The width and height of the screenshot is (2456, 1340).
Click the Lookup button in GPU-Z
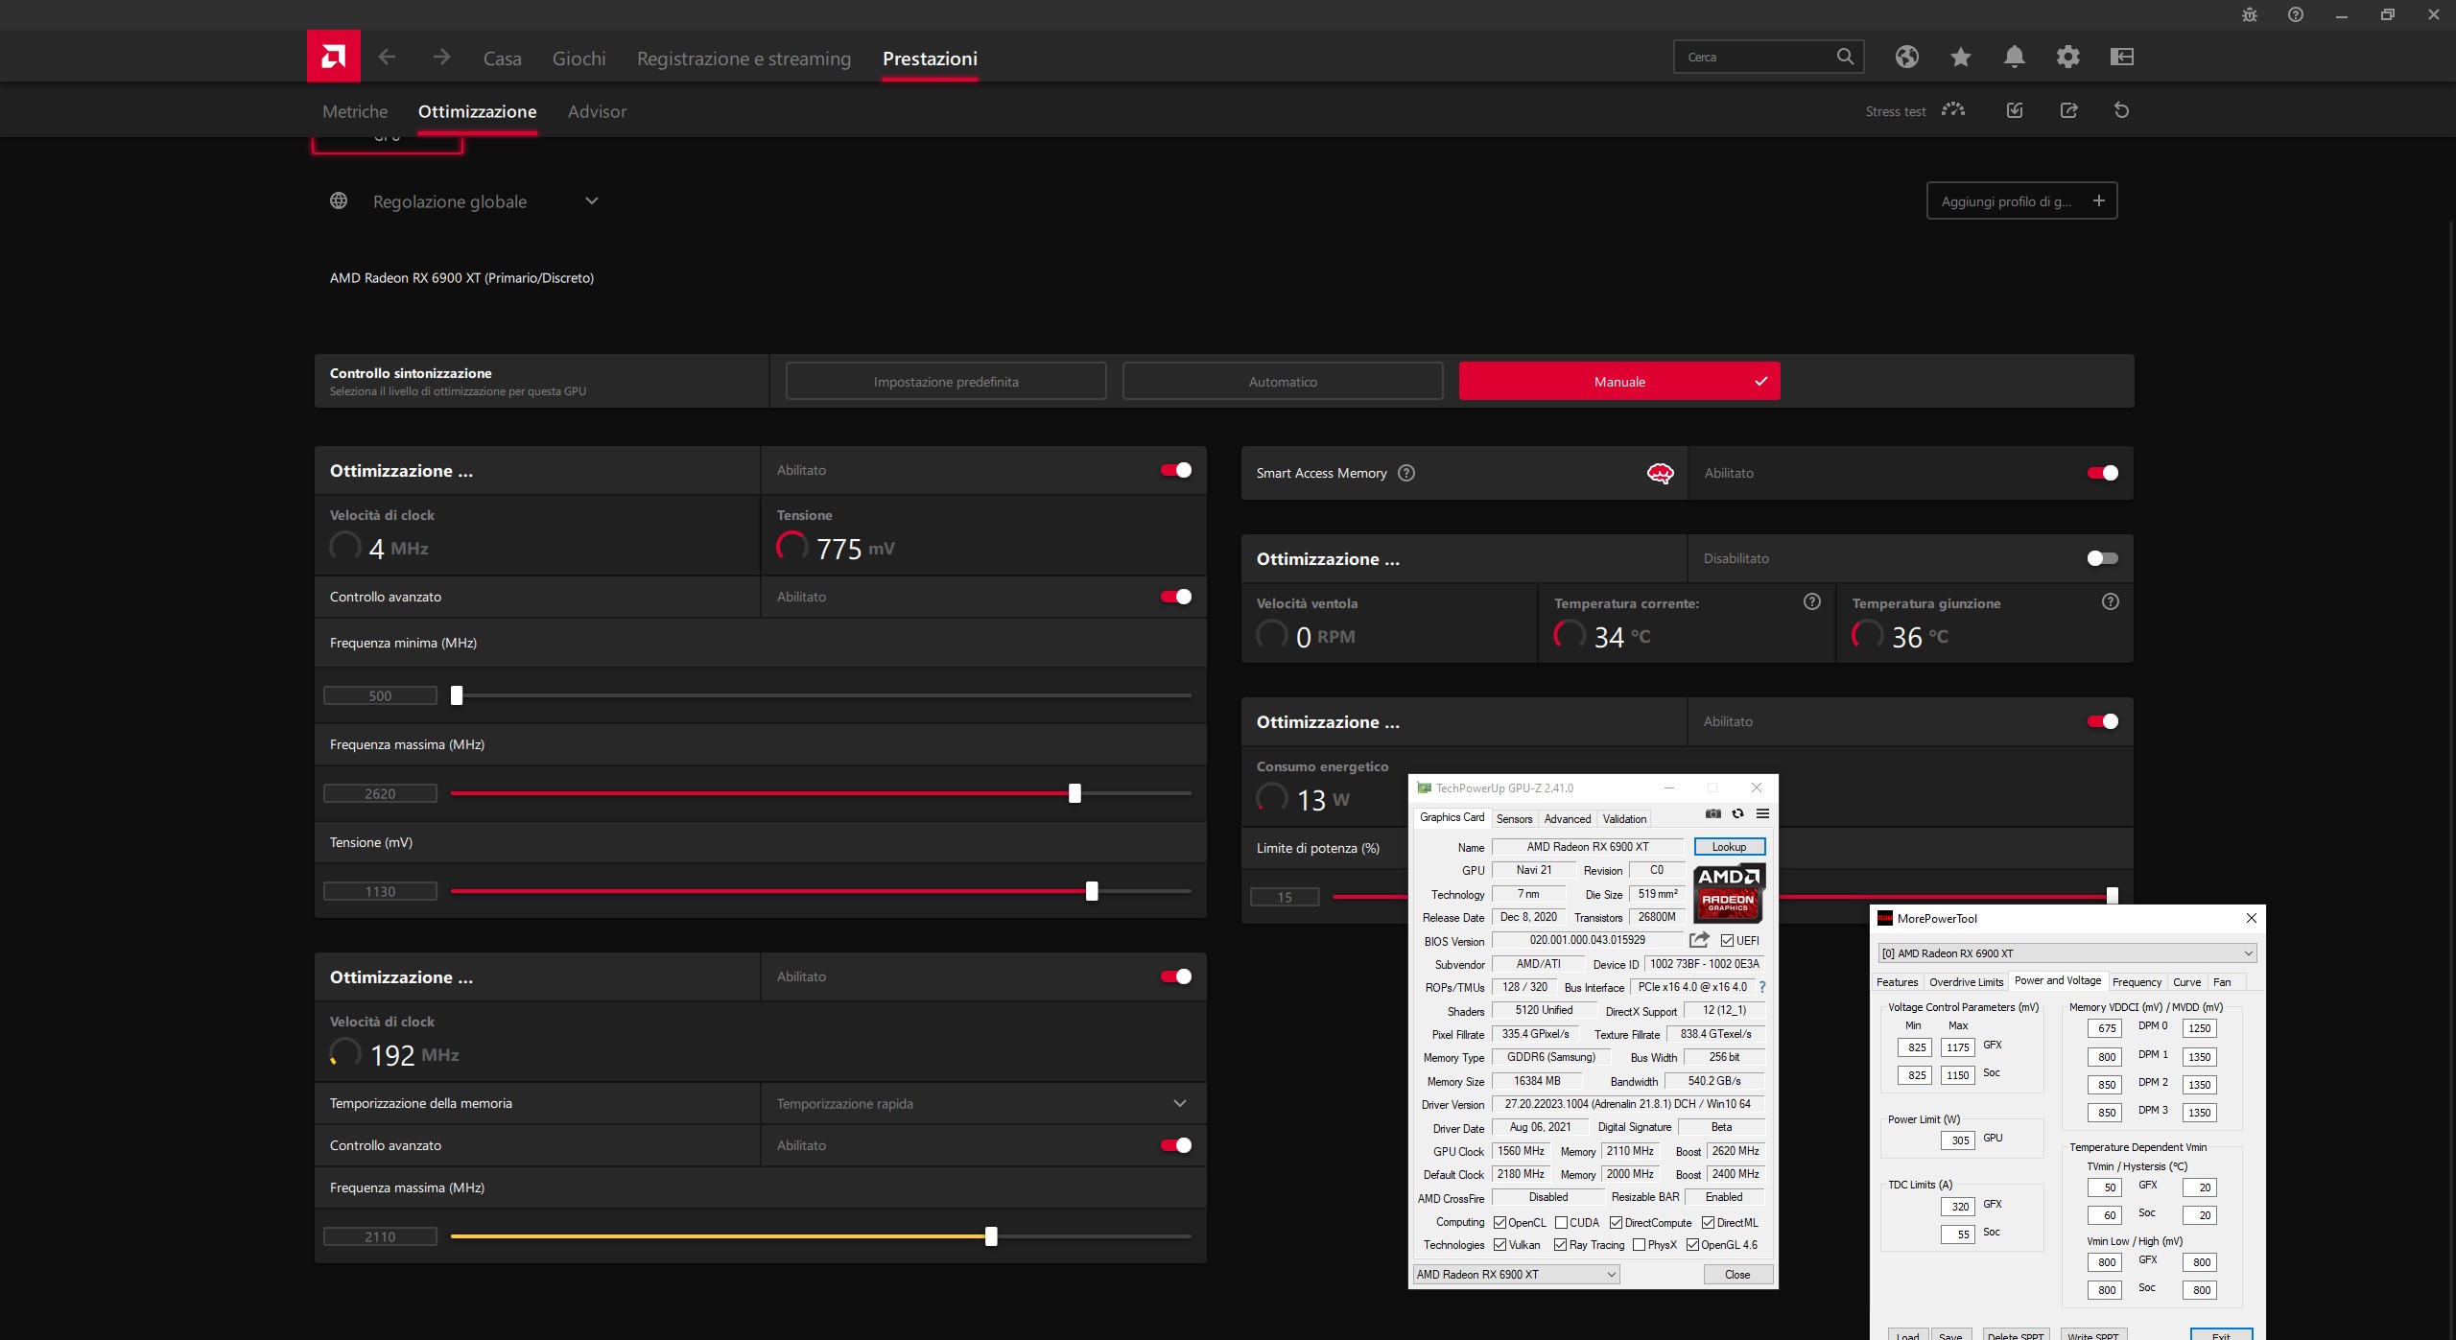1729,846
